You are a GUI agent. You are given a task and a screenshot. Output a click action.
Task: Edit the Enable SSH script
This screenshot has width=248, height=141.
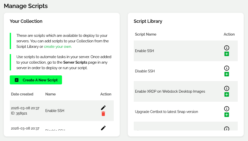(x=103, y=108)
